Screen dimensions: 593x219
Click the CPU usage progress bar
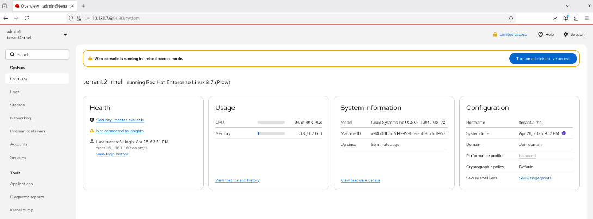click(271, 123)
